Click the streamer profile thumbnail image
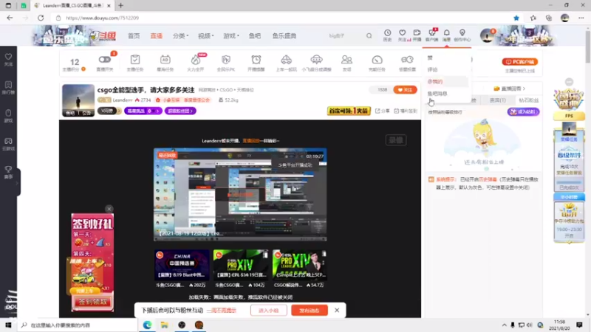 click(x=78, y=100)
